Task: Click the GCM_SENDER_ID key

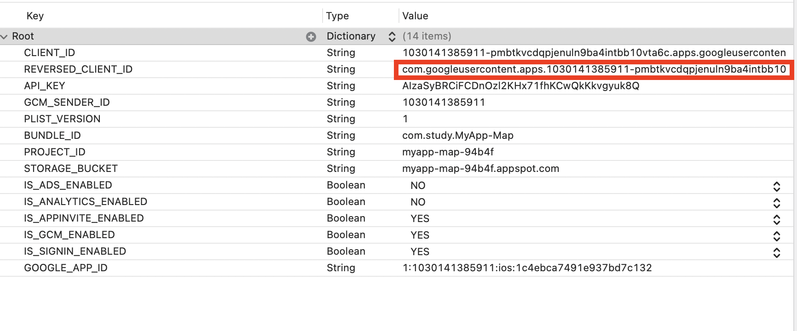Action: coord(67,103)
